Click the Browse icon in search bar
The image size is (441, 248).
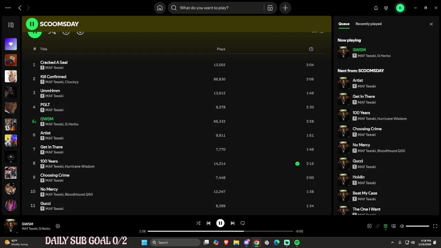(x=270, y=8)
